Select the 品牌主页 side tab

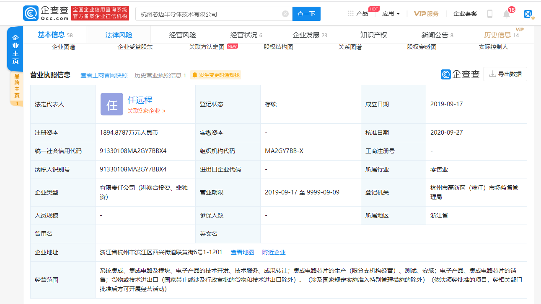click(x=17, y=86)
